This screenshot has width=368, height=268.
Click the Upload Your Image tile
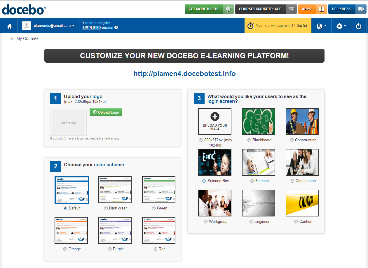[x=215, y=121]
